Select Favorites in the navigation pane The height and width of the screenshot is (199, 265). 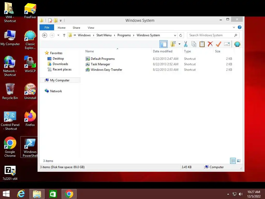coord(56,53)
